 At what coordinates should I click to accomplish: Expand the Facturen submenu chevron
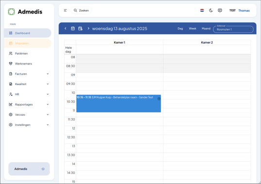48,74
